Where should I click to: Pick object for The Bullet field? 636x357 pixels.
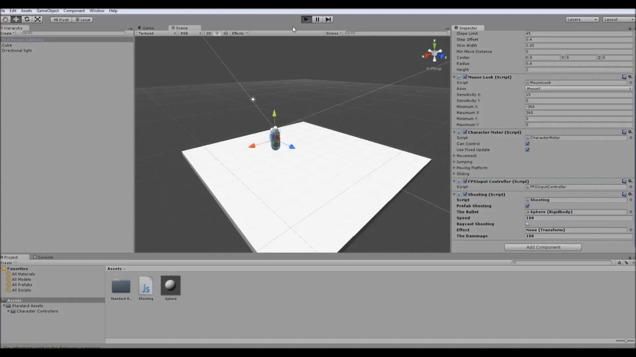(x=631, y=212)
